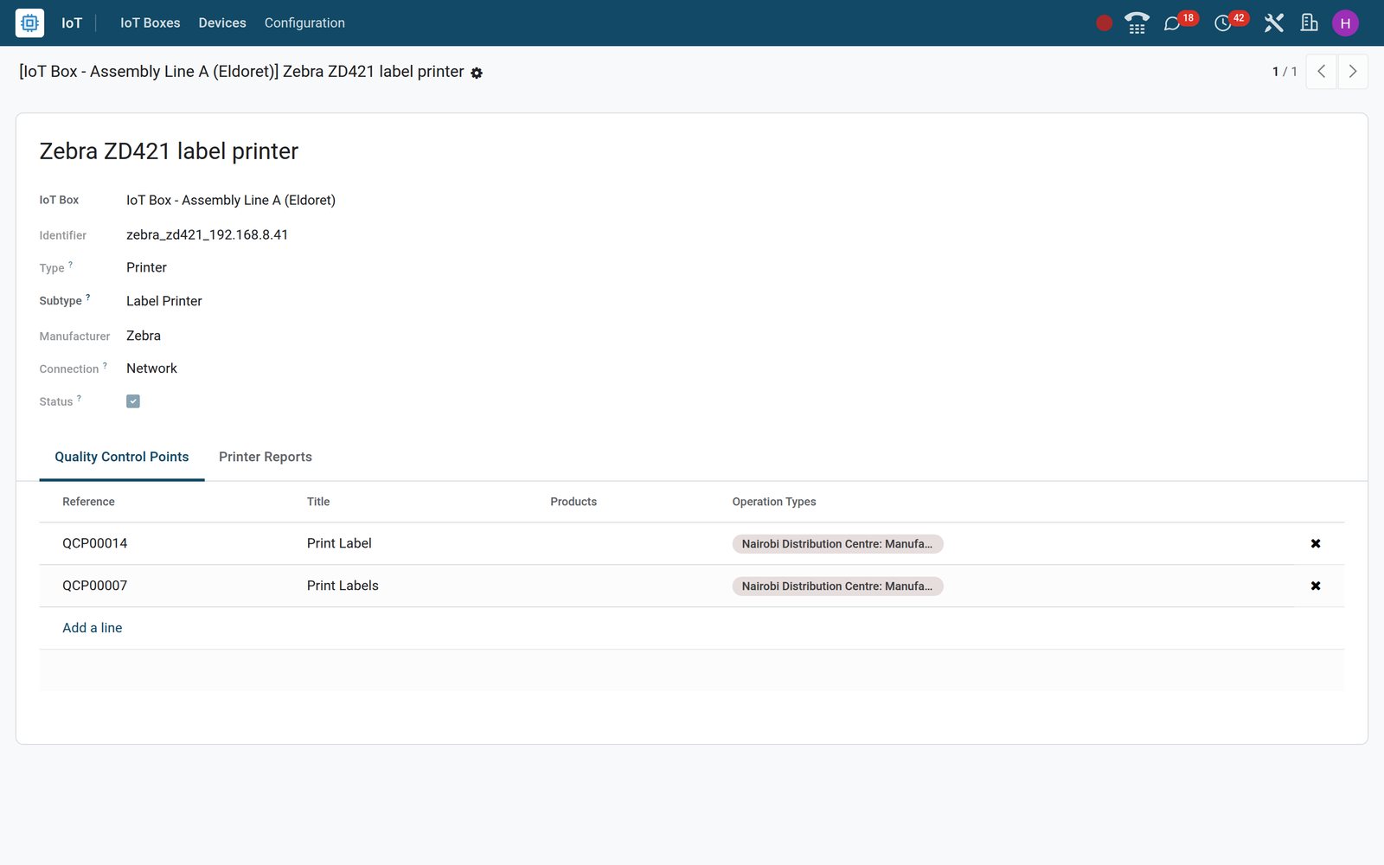
Task: Go to the previous record arrow
Action: pyautogui.click(x=1321, y=72)
